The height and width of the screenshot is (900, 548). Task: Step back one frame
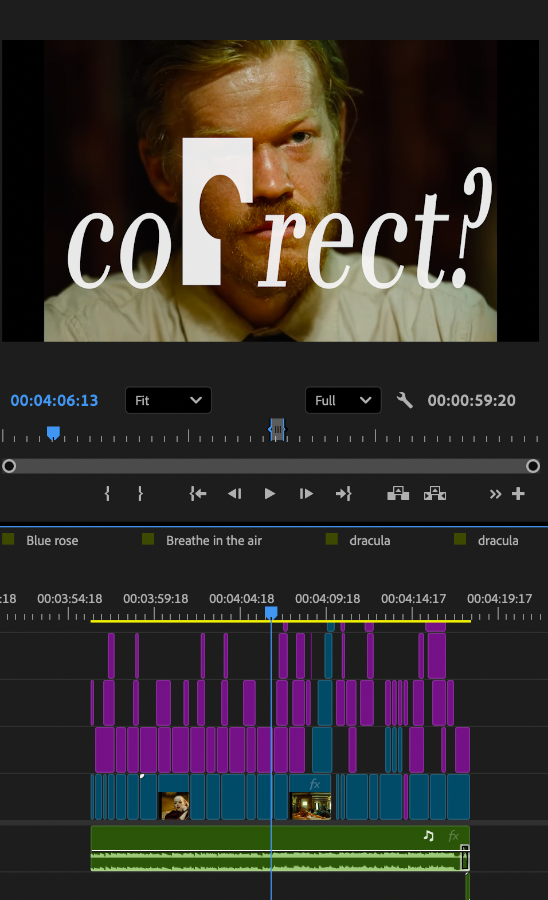tap(234, 494)
